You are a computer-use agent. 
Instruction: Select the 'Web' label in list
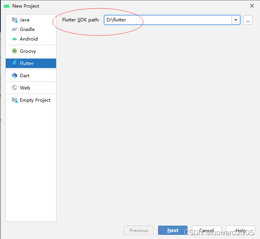(x=25, y=88)
